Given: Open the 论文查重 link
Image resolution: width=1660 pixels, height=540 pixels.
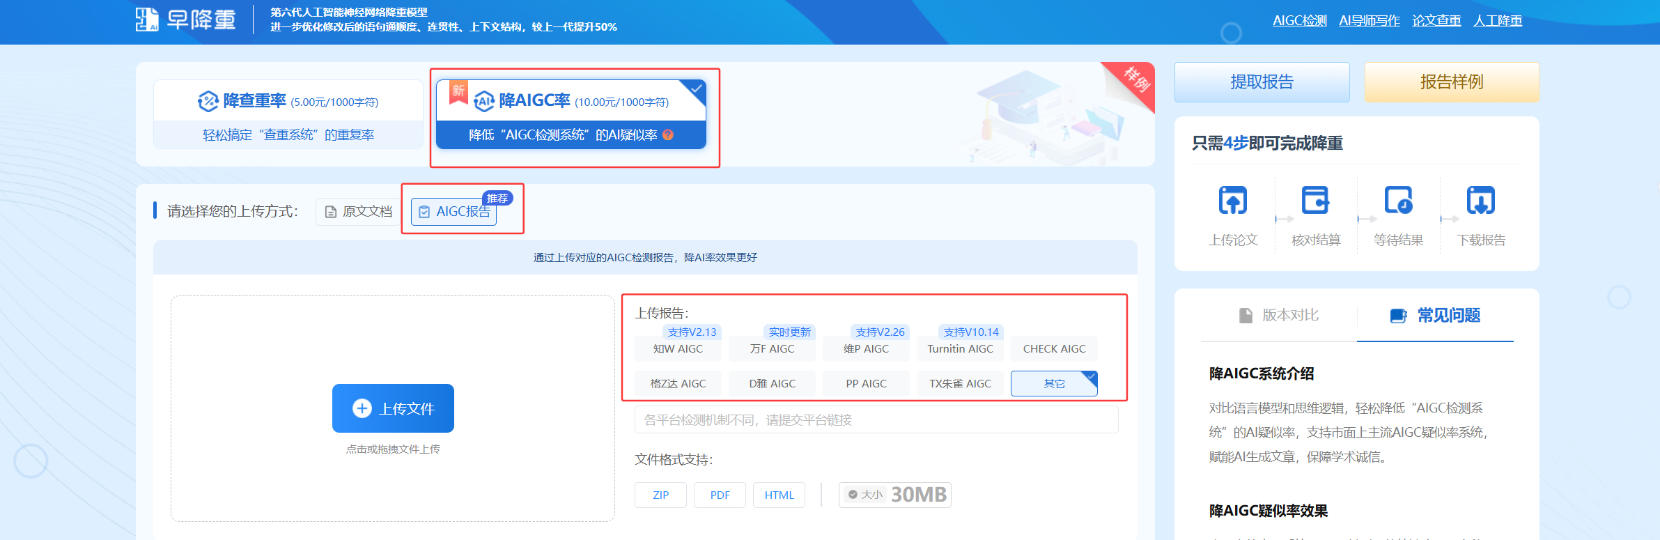Looking at the screenshot, I should 1436,21.
